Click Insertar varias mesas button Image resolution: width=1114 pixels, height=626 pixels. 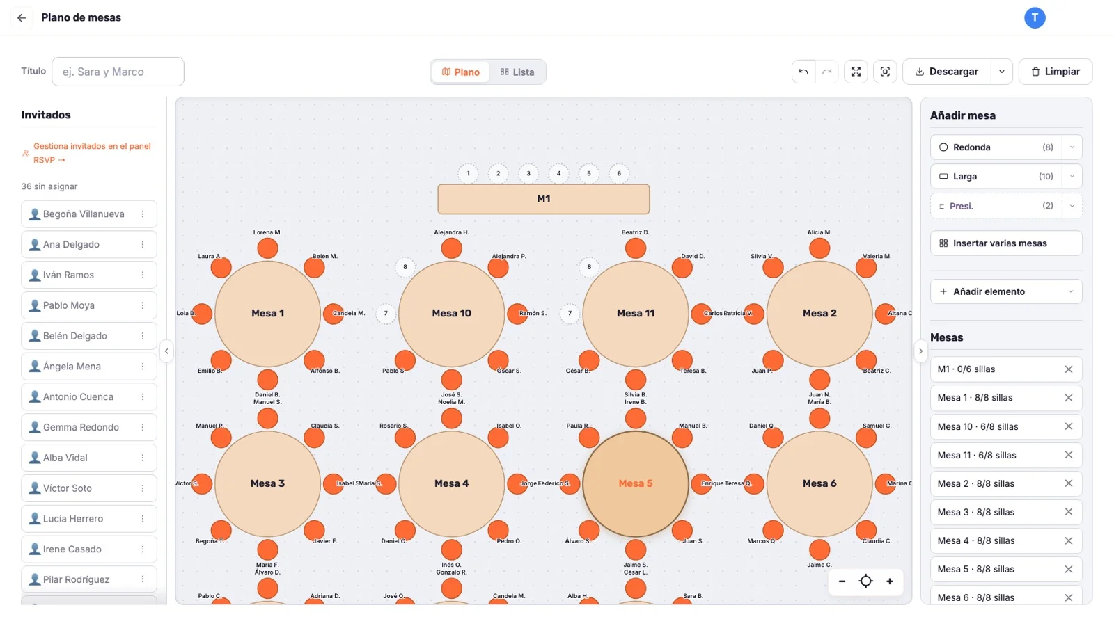pos(1006,243)
